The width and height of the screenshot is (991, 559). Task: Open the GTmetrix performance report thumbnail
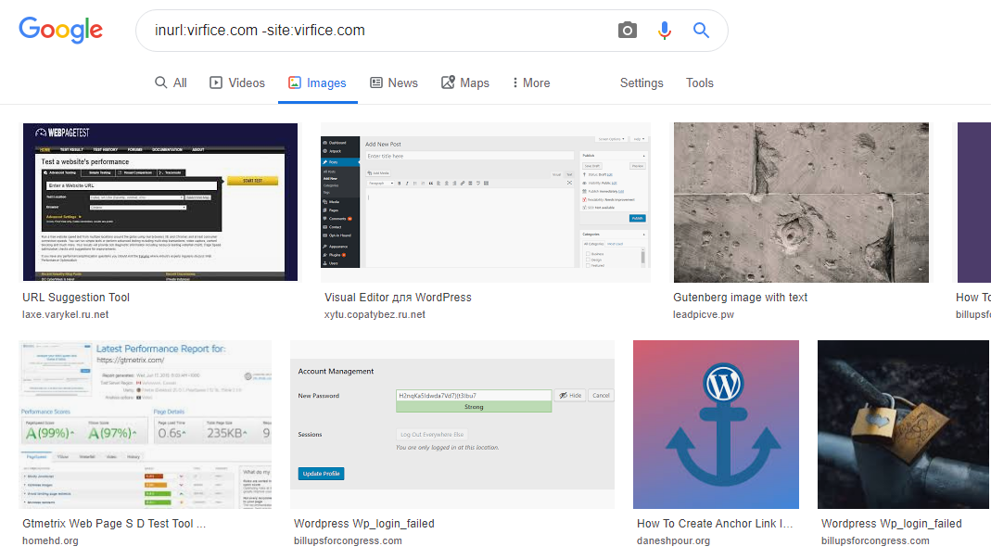[146, 425]
